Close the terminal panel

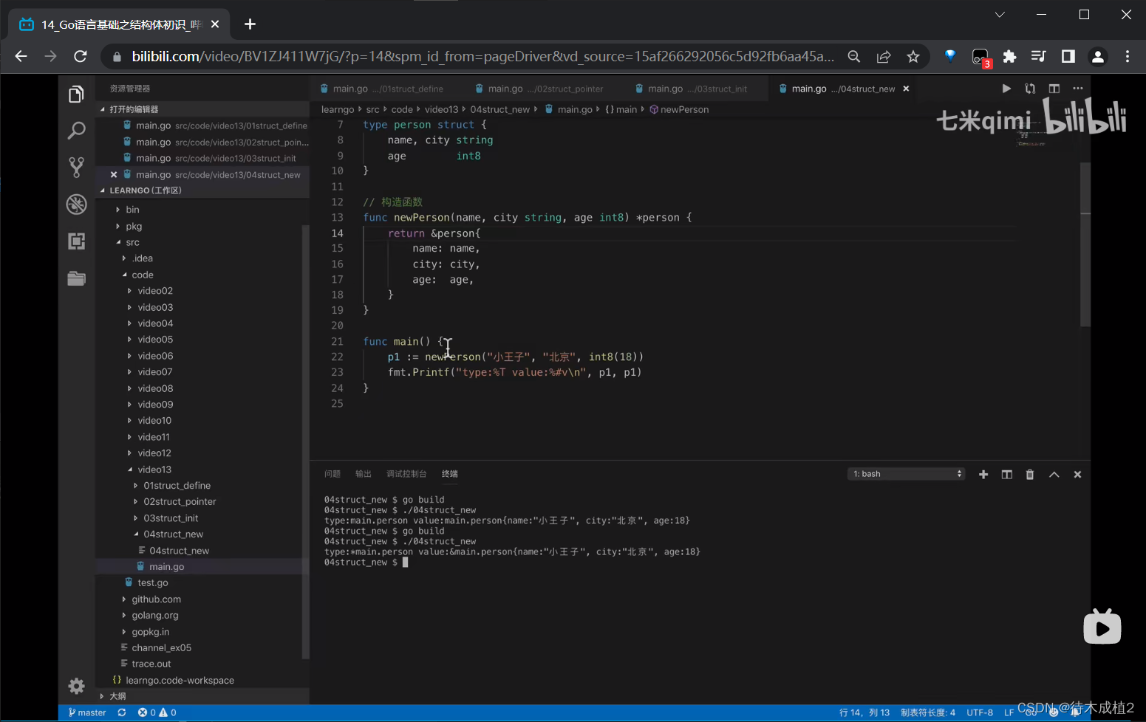click(1077, 475)
